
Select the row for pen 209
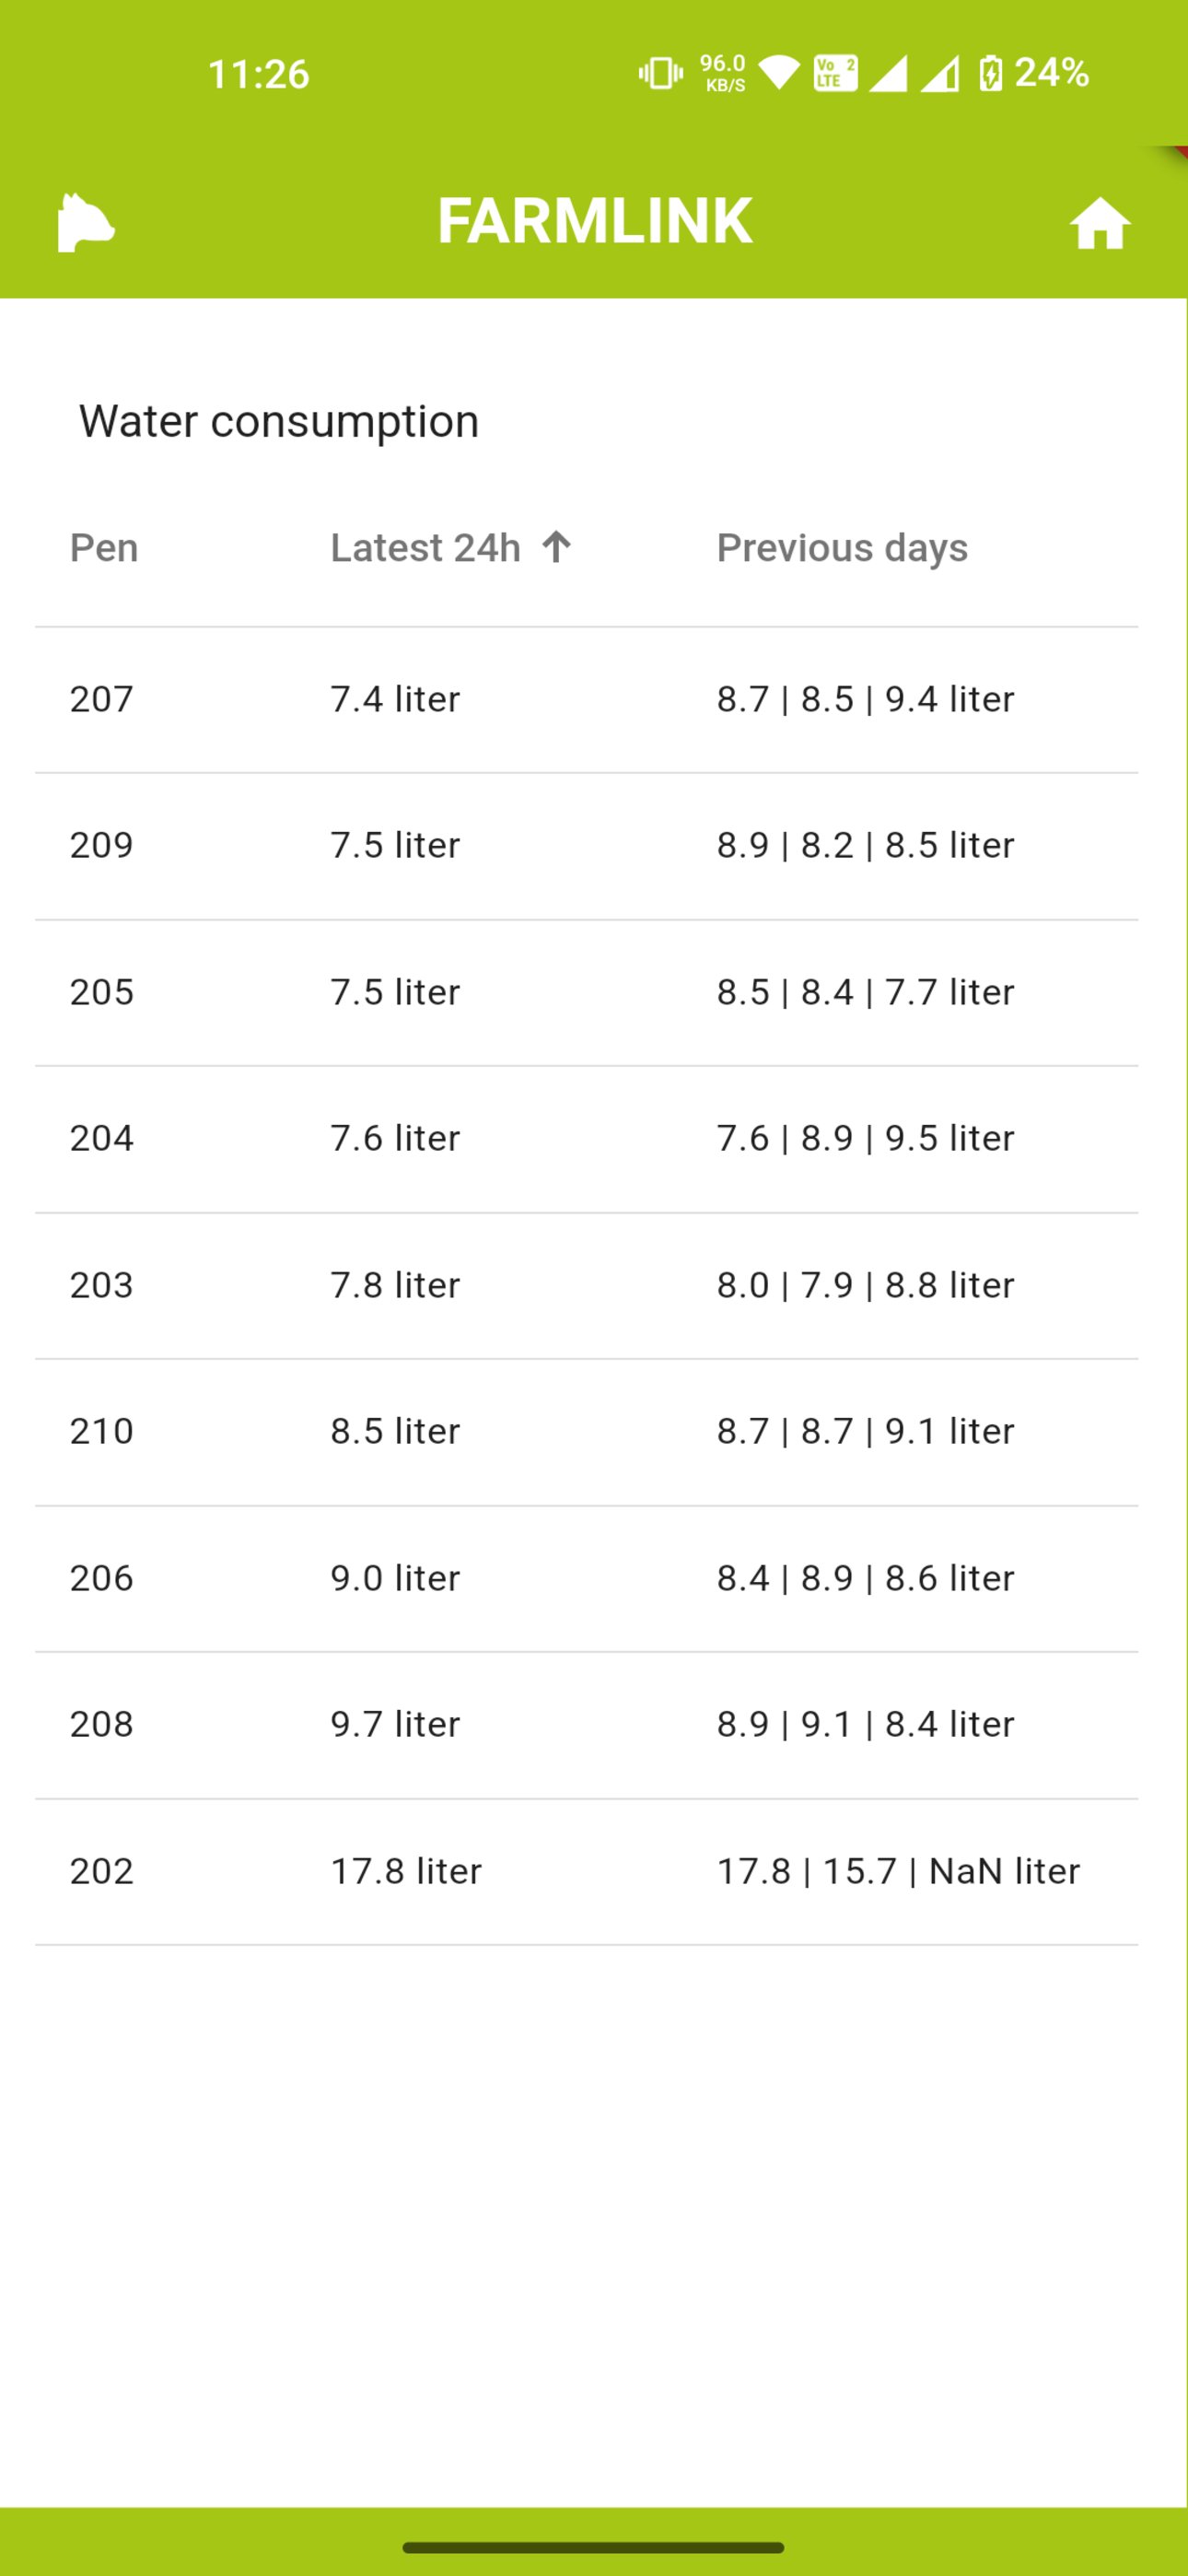click(x=587, y=846)
